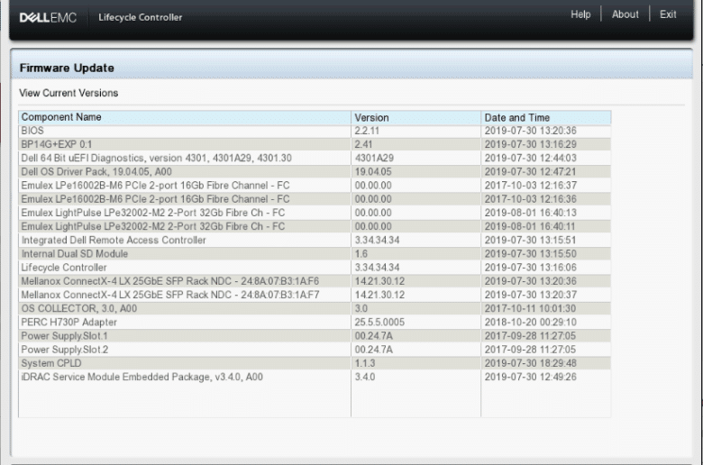Image resolution: width=703 pixels, height=465 pixels.
Task: Select Mellanox ConnectX-4 NDC ending 1A:F7
Action: 315,295
